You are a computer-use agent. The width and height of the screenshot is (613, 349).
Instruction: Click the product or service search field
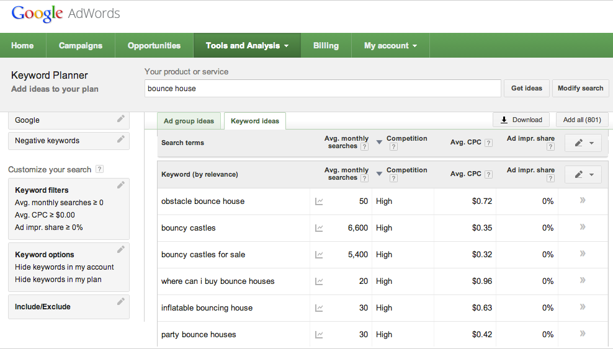pos(322,89)
